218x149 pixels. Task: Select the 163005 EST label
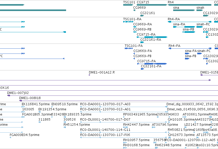tap(28, 109)
